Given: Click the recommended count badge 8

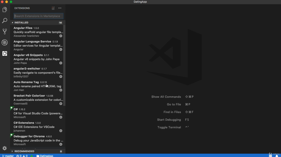Looking at the screenshot, I should [x=61, y=151].
